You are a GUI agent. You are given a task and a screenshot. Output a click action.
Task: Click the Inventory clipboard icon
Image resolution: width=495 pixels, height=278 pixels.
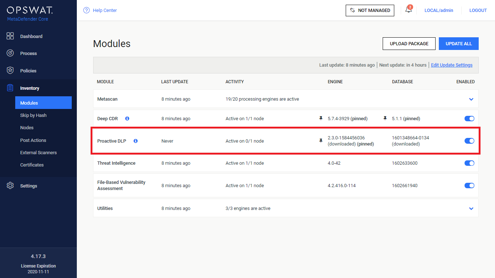point(10,88)
